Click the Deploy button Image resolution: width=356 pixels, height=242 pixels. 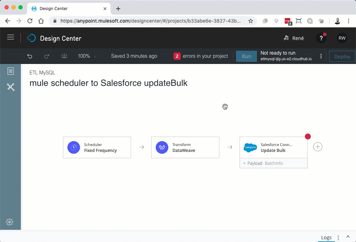pos(342,57)
